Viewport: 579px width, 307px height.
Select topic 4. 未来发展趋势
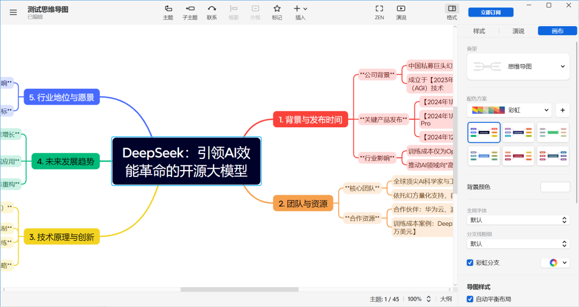coord(66,161)
